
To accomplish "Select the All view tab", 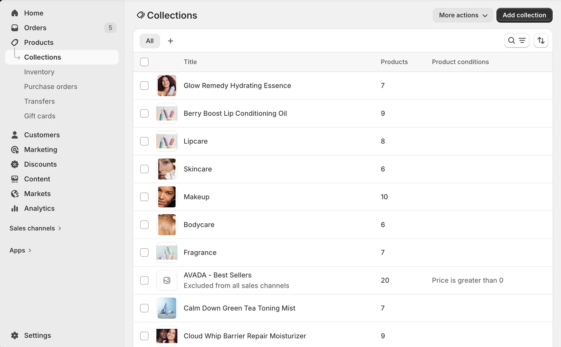I will tap(150, 41).
